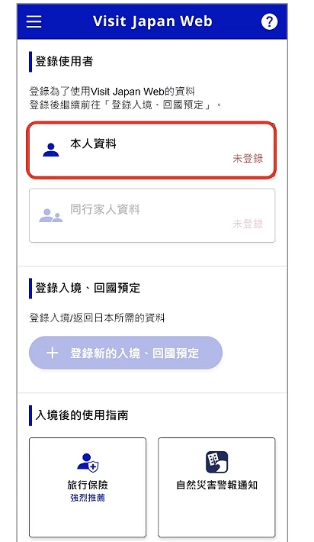Click the 入境後的使用指南 heading

82,415
